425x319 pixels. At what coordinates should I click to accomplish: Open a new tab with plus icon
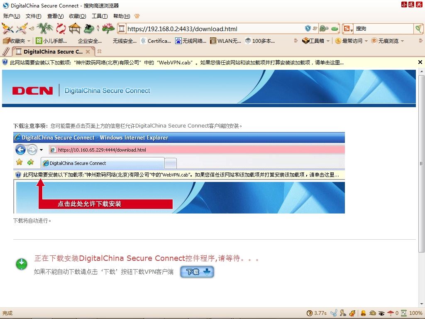(99, 51)
